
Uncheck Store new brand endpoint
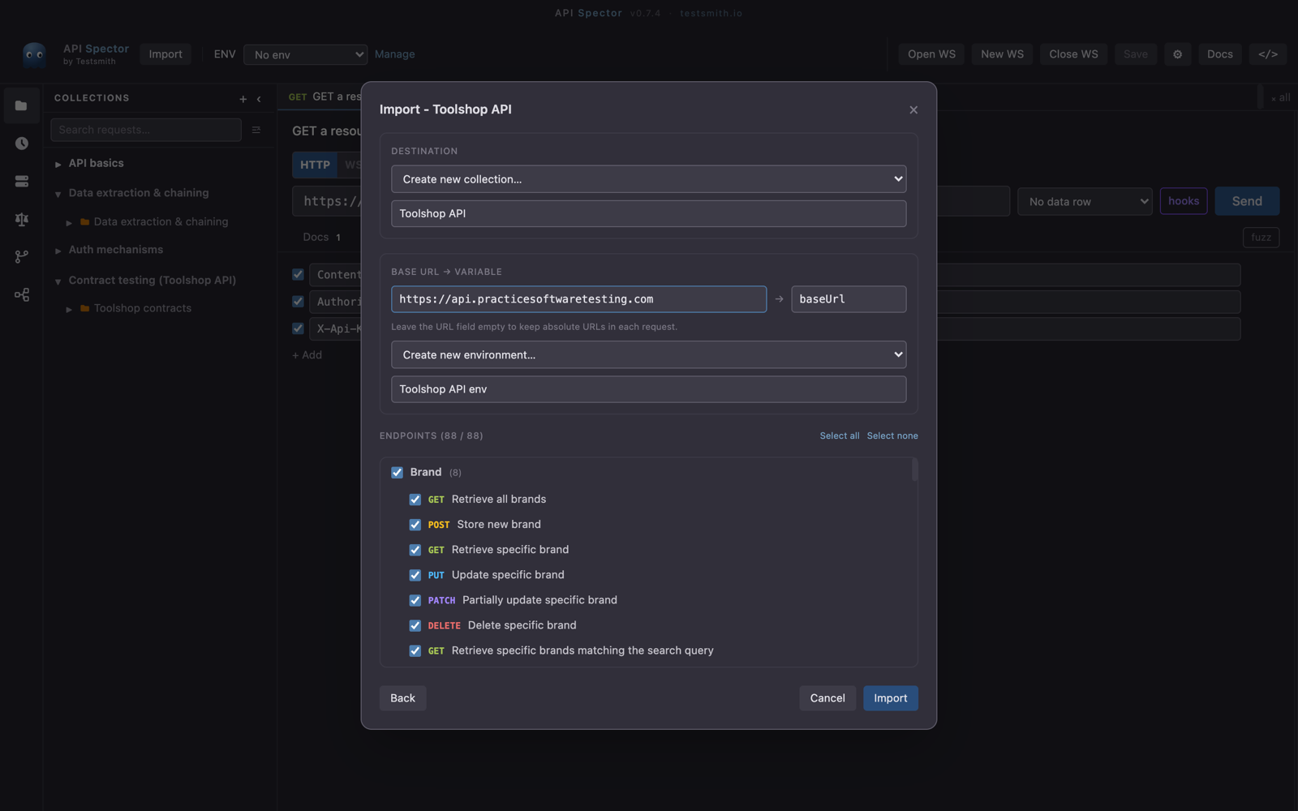pos(415,525)
